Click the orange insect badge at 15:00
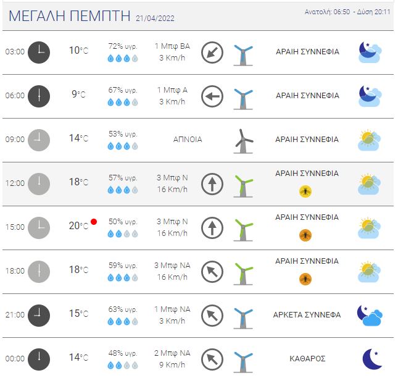This screenshot has height=378, width=406. [x=305, y=235]
